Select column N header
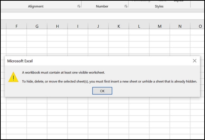The height and width of the screenshot is (140, 205). tap(180, 26)
